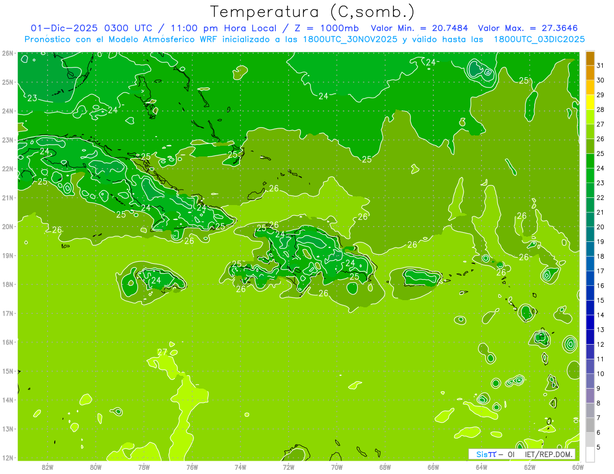Click the 60W longitude axis label
The width and height of the screenshot is (614, 474).
click(578, 467)
